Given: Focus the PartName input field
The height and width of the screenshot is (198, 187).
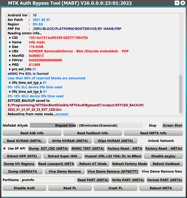Looking at the screenshot, I should (x=48, y=180).
